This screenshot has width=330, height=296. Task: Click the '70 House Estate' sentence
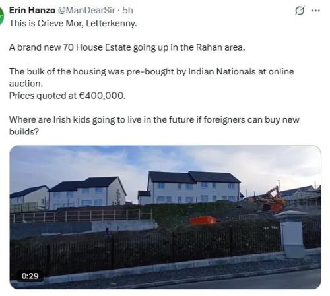pos(127,47)
